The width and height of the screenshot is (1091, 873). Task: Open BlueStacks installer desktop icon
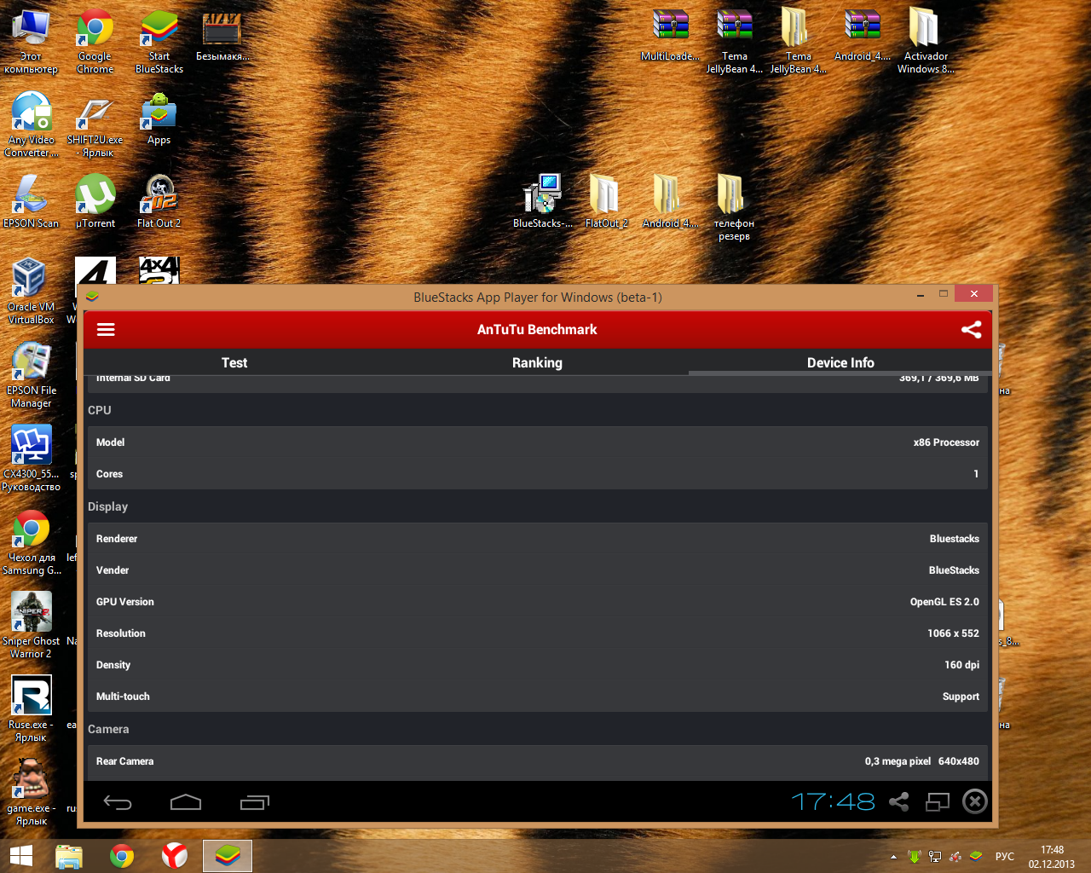click(542, 201)
